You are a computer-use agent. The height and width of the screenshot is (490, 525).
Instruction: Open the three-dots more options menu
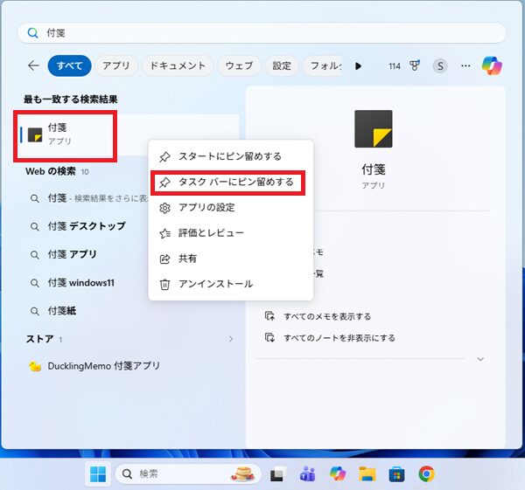[465, 66]
